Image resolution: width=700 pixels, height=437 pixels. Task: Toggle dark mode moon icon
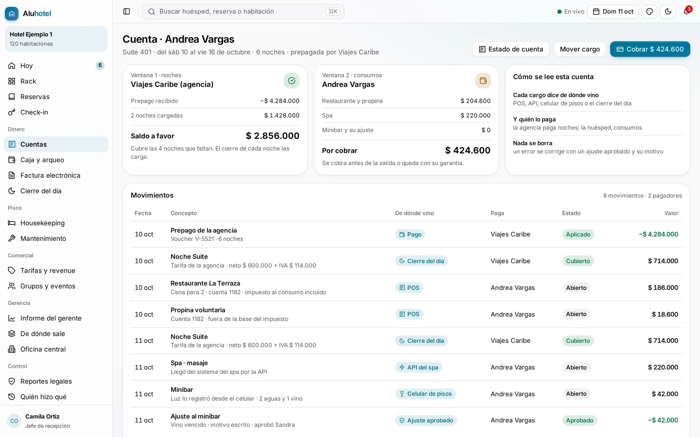click(668, 12)
